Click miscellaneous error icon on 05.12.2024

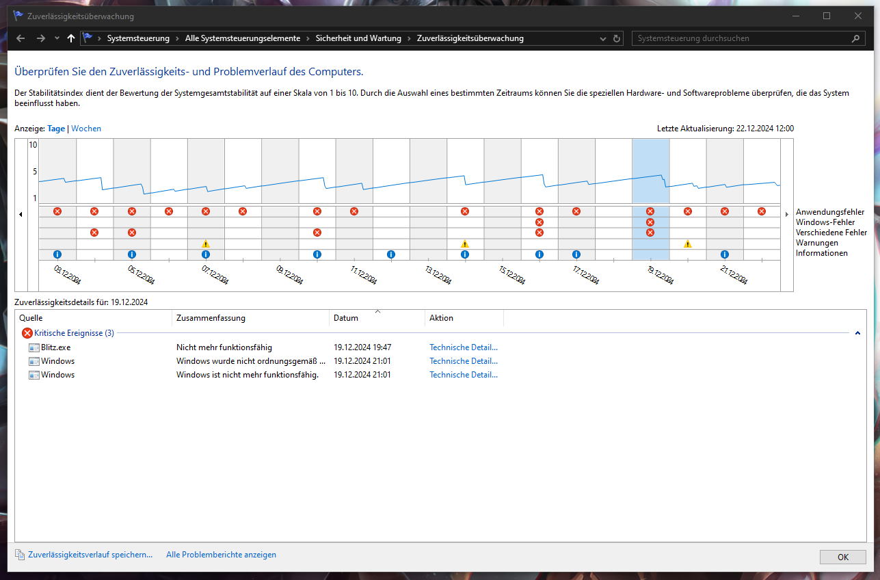click(132, 233)
